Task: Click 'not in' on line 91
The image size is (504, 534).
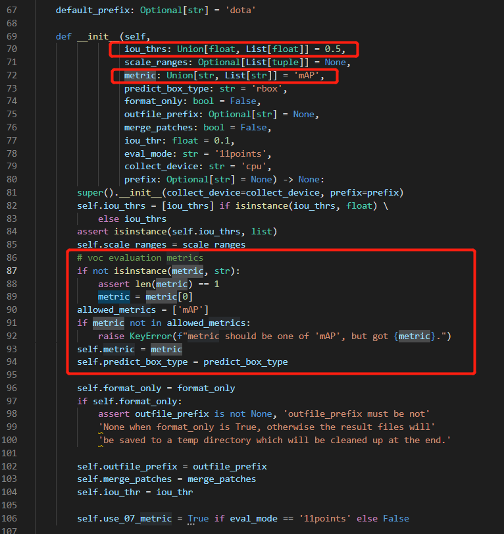Action: (145, 323)
